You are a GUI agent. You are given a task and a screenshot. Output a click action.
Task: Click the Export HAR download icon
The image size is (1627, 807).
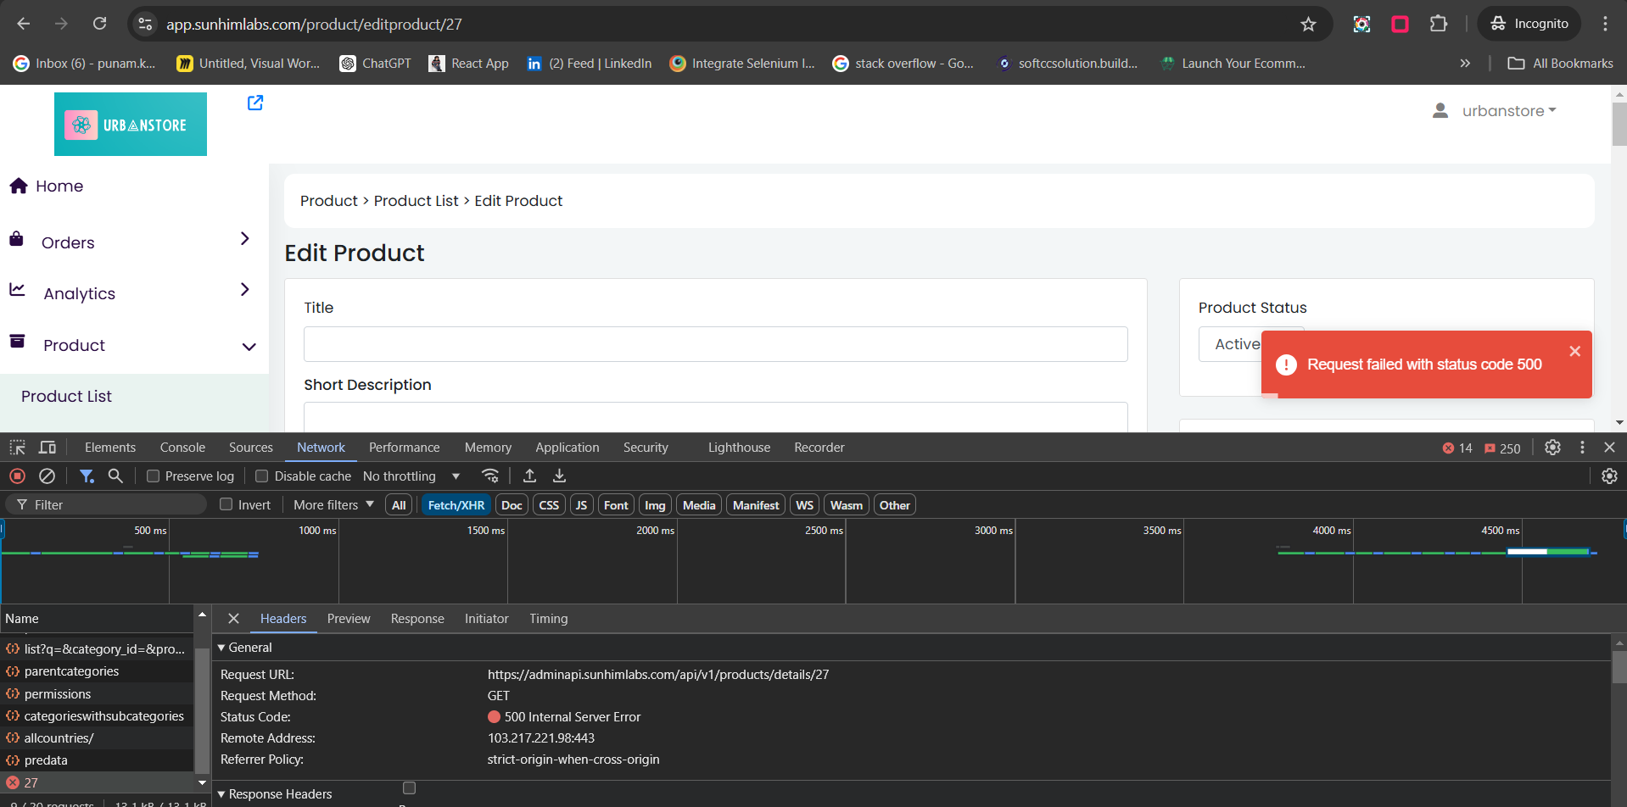(x=559, y=476)
